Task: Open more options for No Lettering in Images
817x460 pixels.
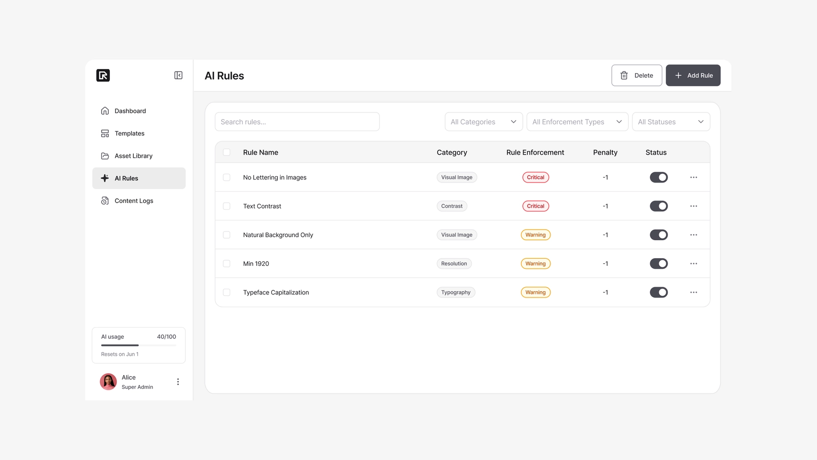Action: 693,177
